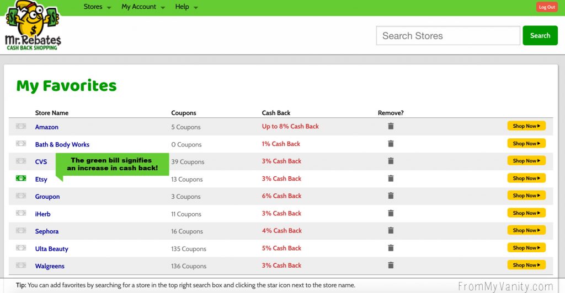565x293 pixels.
Task: Click the gray bill icon beside Amazon
Action: click(21, 126)
